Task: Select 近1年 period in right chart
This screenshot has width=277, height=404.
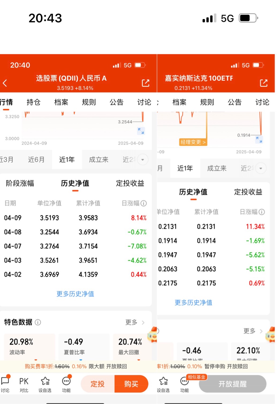Action: (185, 168)
